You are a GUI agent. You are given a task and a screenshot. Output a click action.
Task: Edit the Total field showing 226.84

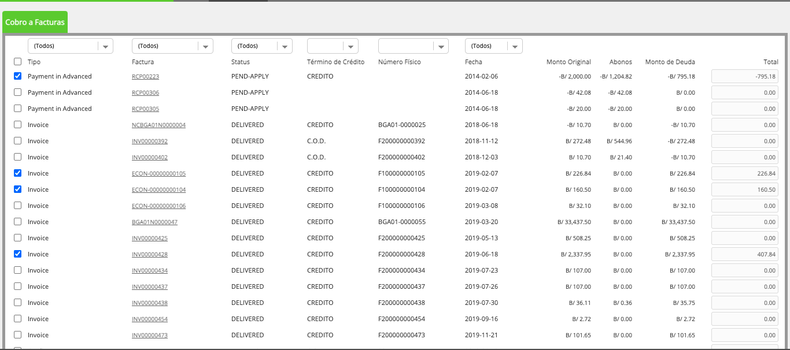pyautogui.click(x=745, y=173)
